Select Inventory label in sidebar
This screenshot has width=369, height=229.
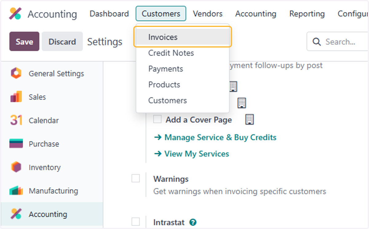(45, 167)
